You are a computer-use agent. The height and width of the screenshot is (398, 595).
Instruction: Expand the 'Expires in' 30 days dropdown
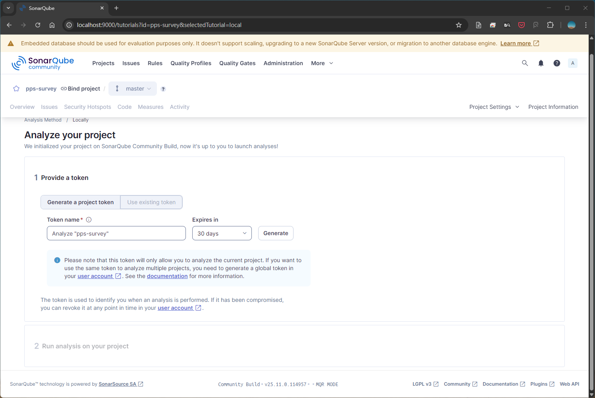tap(222, 233)
